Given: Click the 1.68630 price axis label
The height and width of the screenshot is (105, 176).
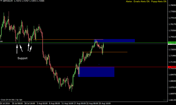Looking at the screenshot, I should (172, 81).
